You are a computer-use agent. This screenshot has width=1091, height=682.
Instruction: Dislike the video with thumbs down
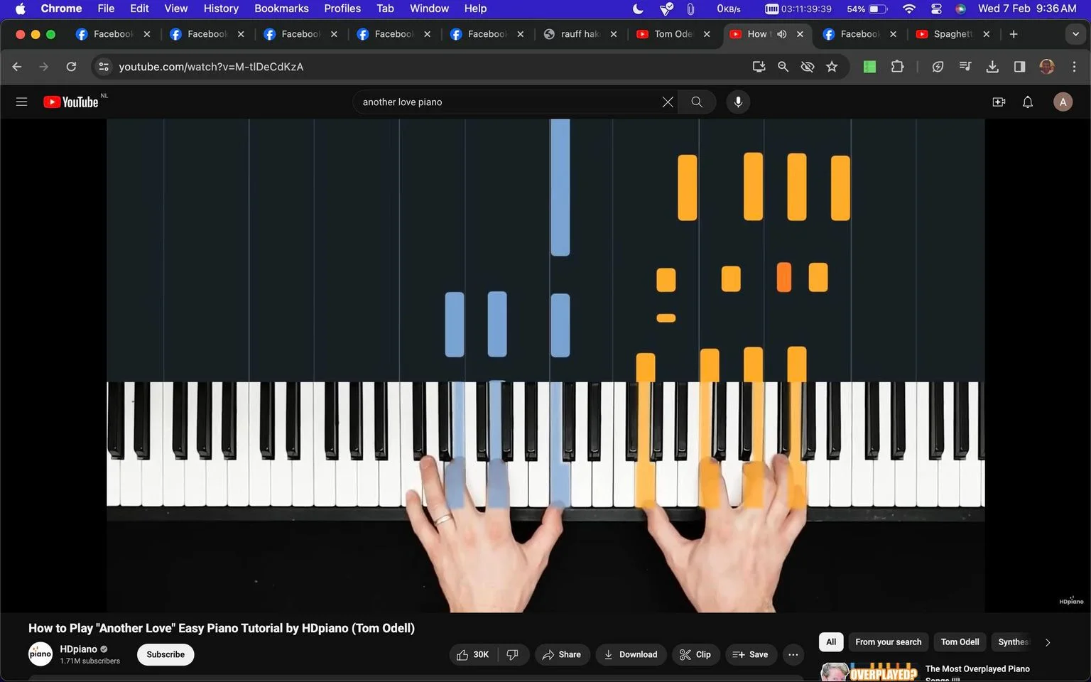point(513,654)
